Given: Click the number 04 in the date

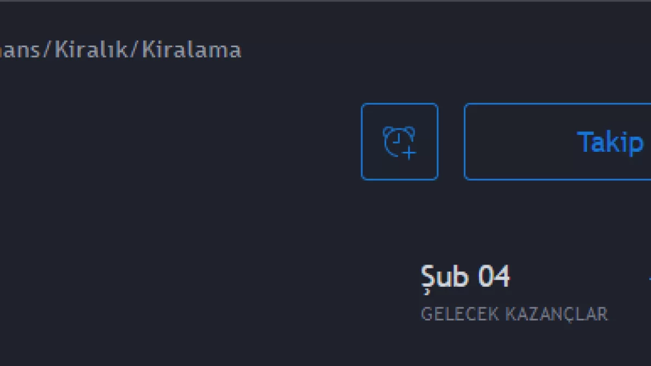Looking at the screenshot, I should [494, 277].
